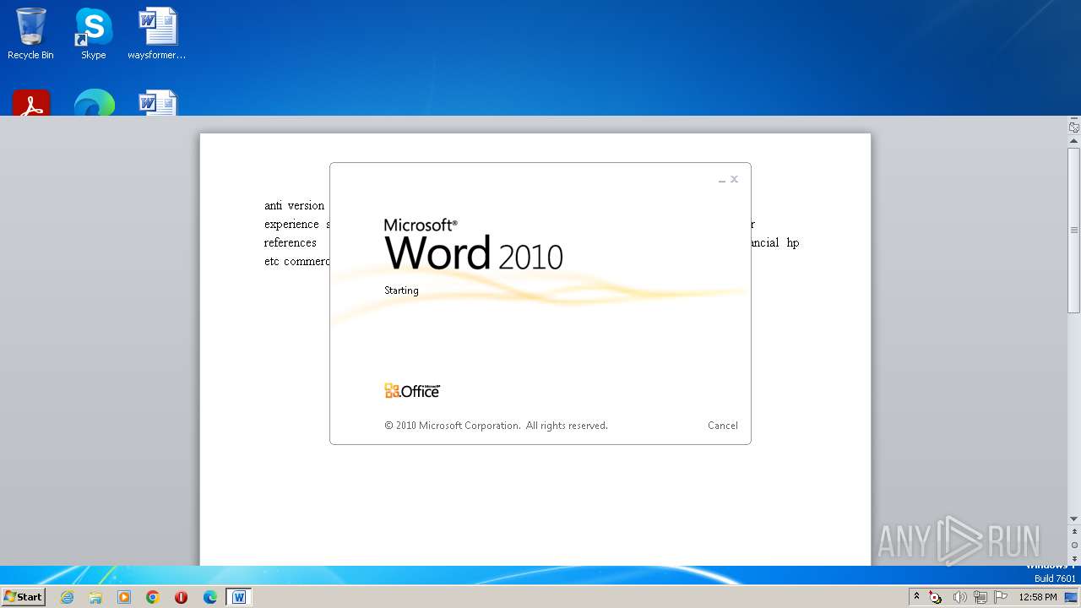
Task: Open the Windows Start menu
Action: click(x=24, y=597)
